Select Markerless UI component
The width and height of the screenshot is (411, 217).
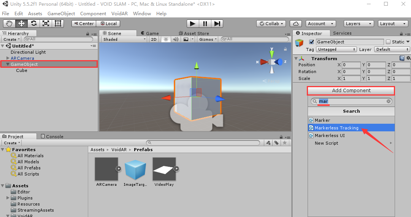(x=351, y=136)
